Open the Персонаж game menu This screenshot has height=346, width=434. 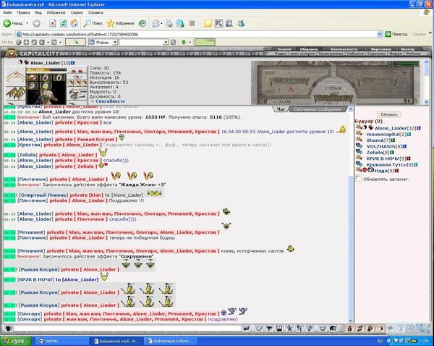tap(381, 49)
